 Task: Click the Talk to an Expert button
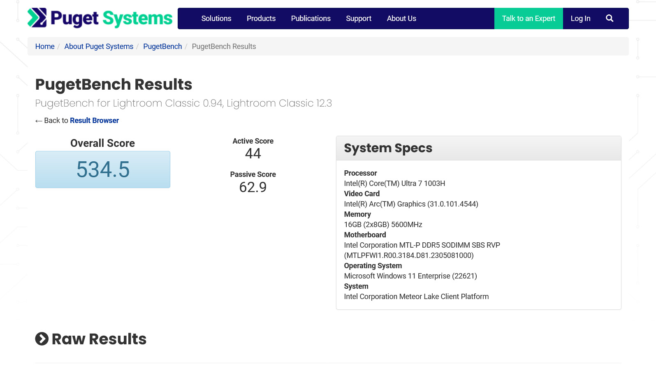point(529,19)
